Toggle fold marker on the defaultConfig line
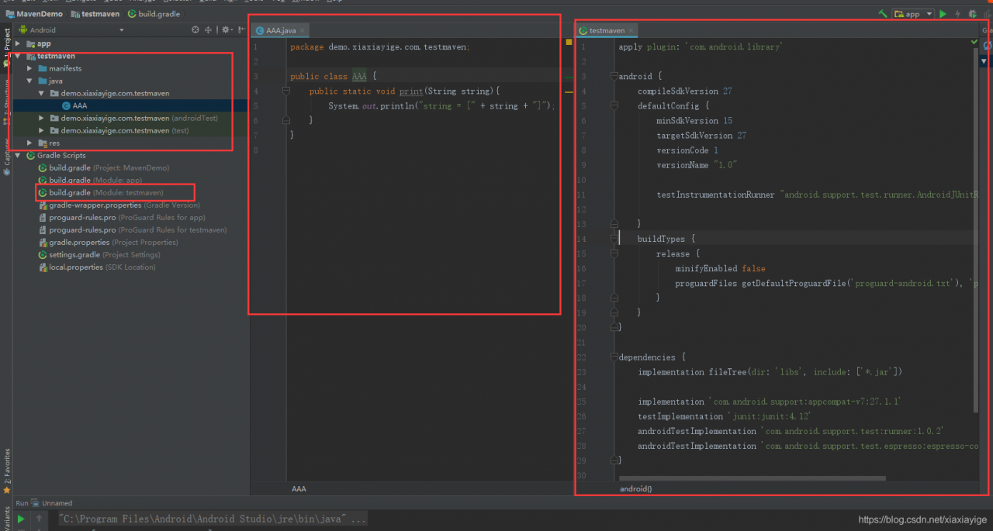This screenshot has width=993, height=531. [614, 106]
